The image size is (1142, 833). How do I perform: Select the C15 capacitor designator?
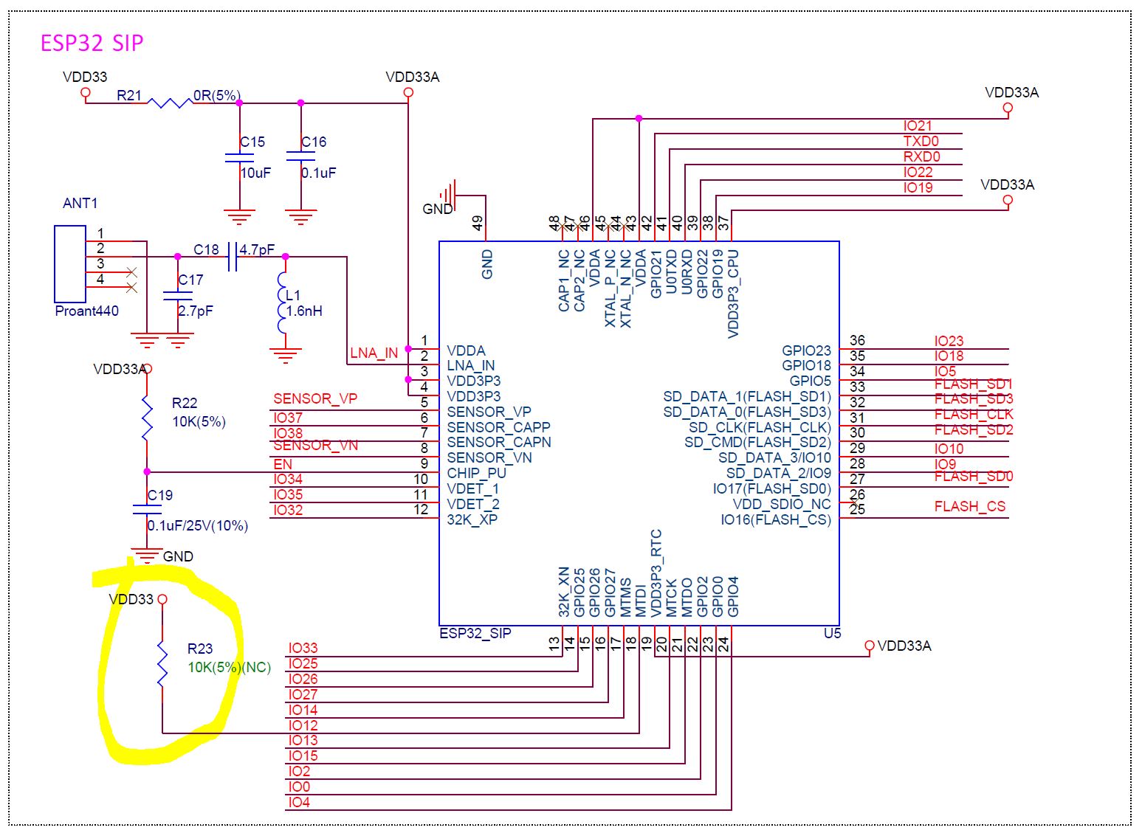coord(252,142)
